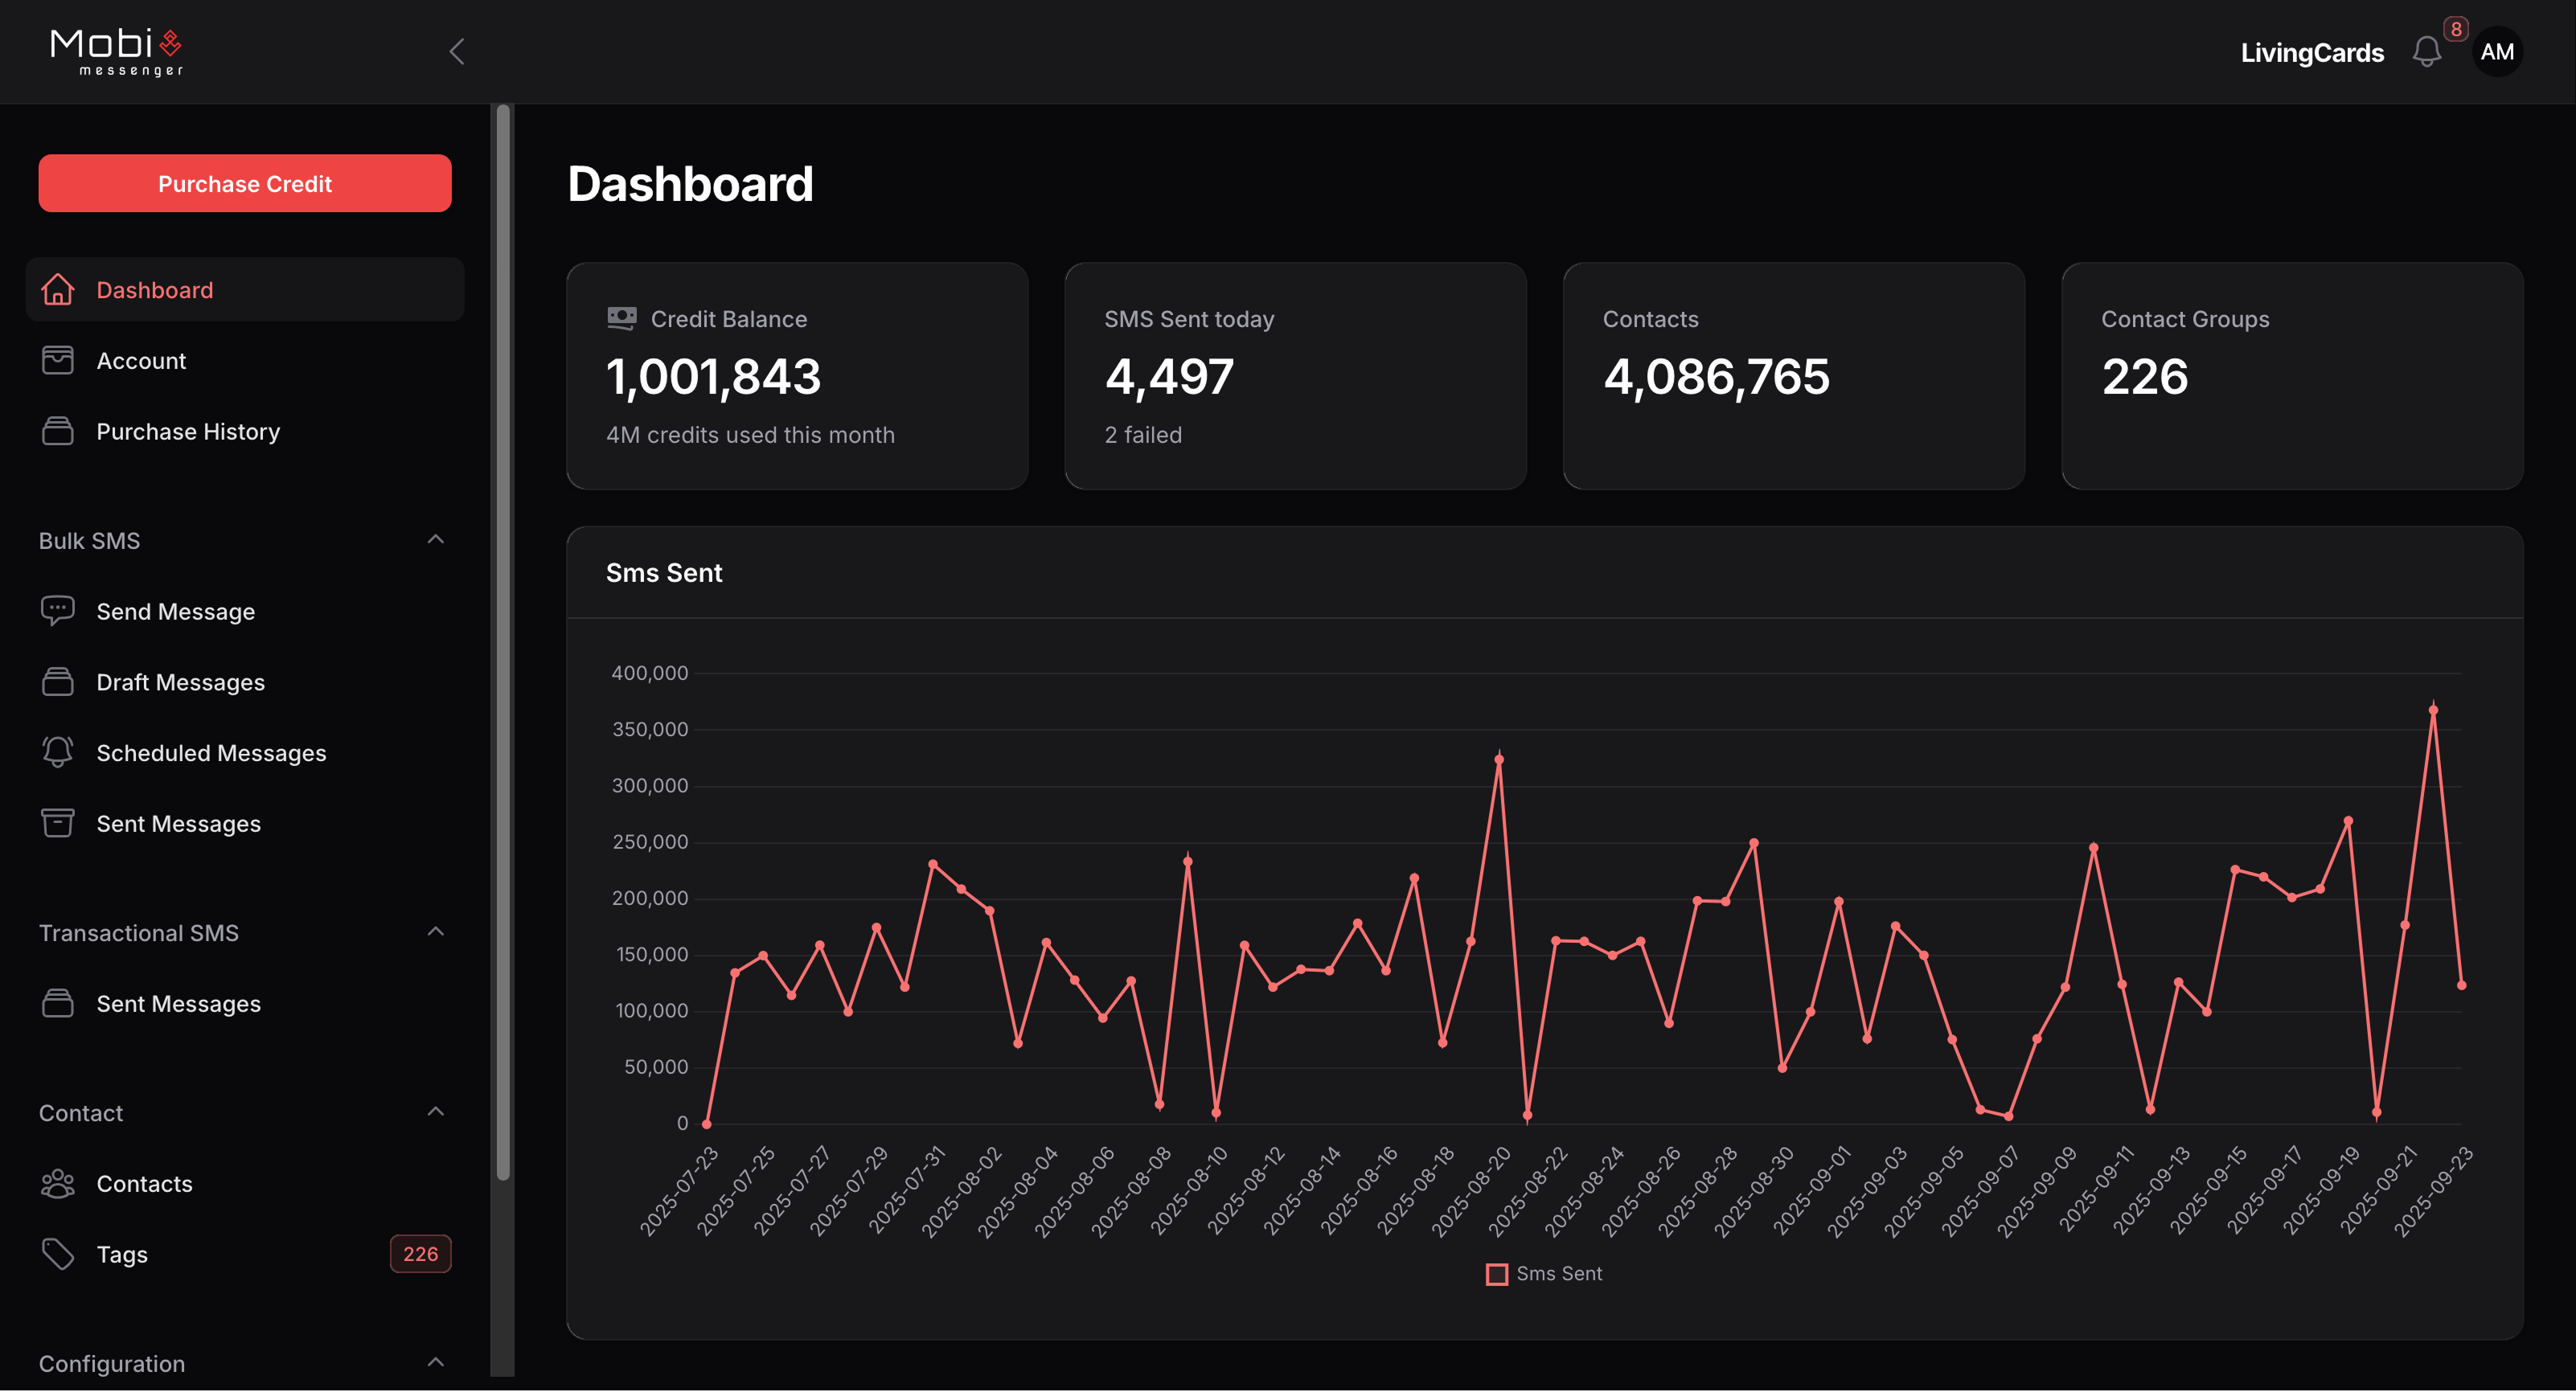
Task: Open notifications via the bell icon
Action: tap(2427, 52)
